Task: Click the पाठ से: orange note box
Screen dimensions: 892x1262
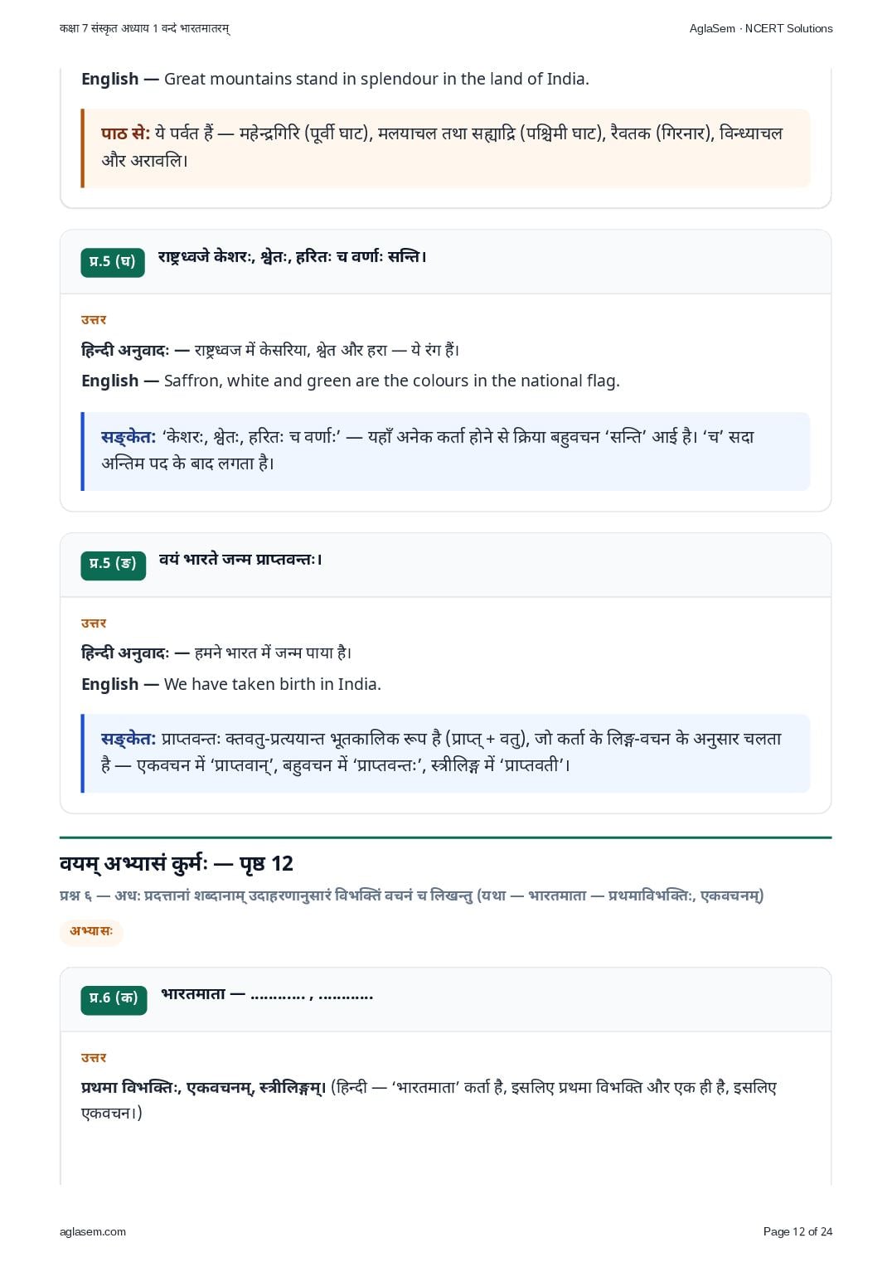Action: pos(445,148)
